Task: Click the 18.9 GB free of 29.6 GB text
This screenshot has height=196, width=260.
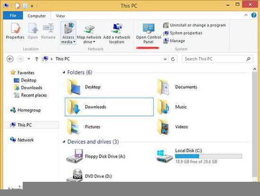Action: 196,161
